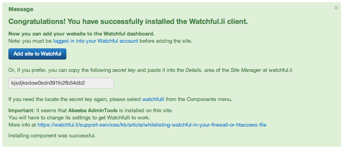
Task: Click the Message heading label
Action: (x=21, y=10)
